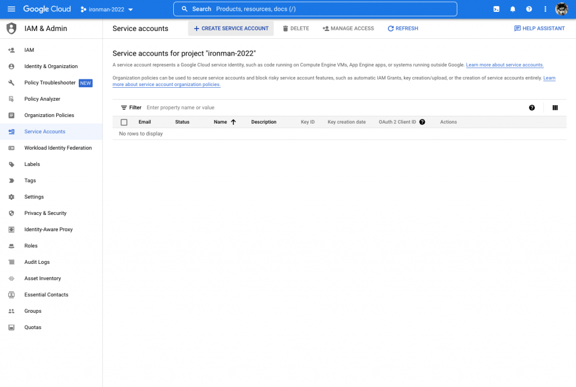Click the Tags icon in sidebar

[x=11, y=181]
